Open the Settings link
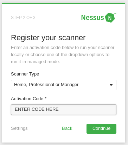Viewport: 128px width, 145px height. pos(19,128)
